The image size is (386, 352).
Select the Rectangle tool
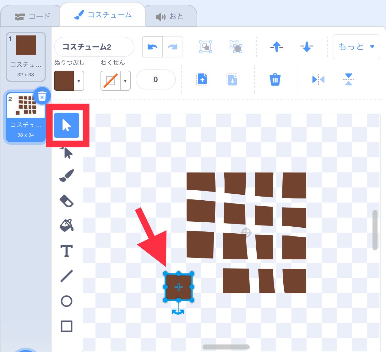click(67, 326)
